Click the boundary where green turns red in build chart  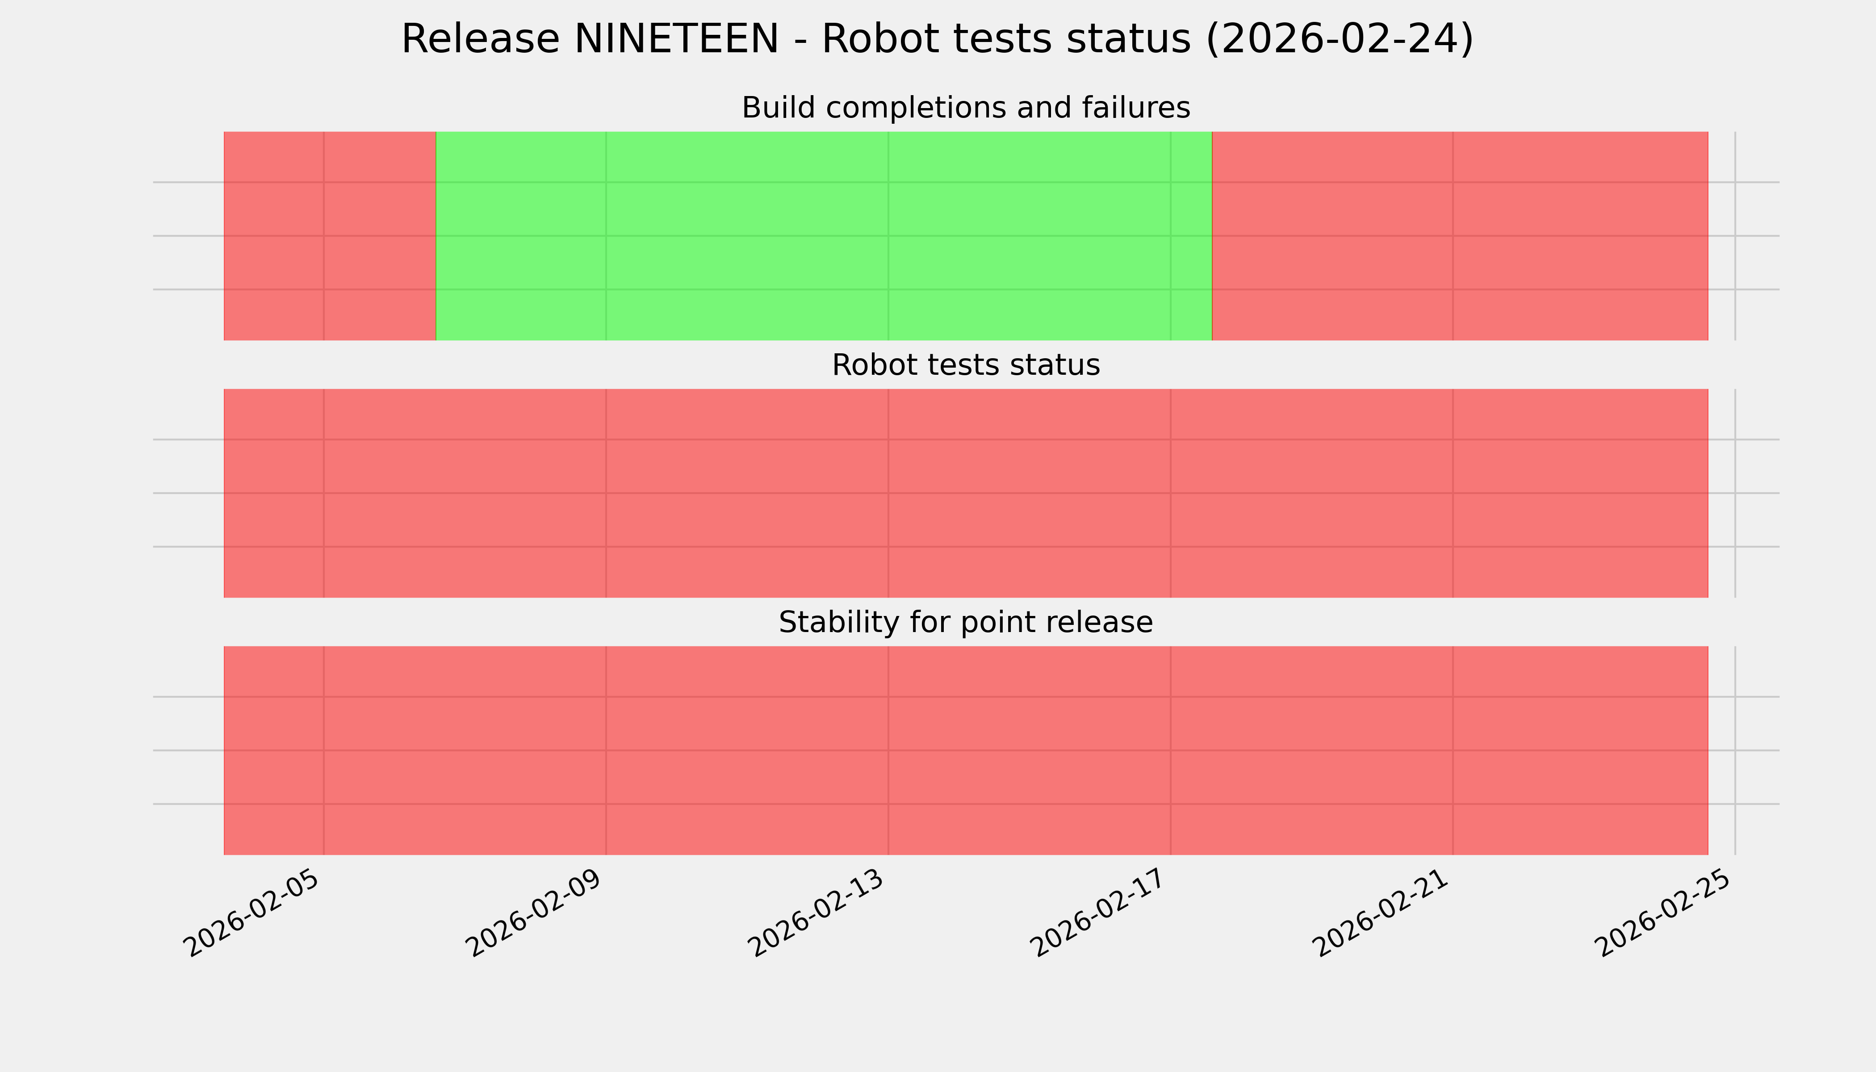pyautogui.click(x=1212, y=235)
